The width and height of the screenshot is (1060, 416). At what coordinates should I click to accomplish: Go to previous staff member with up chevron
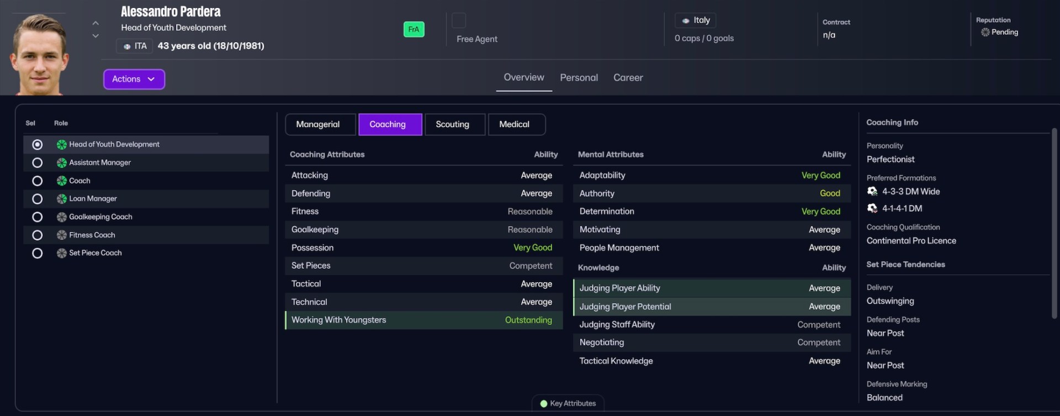click(96, 23)
